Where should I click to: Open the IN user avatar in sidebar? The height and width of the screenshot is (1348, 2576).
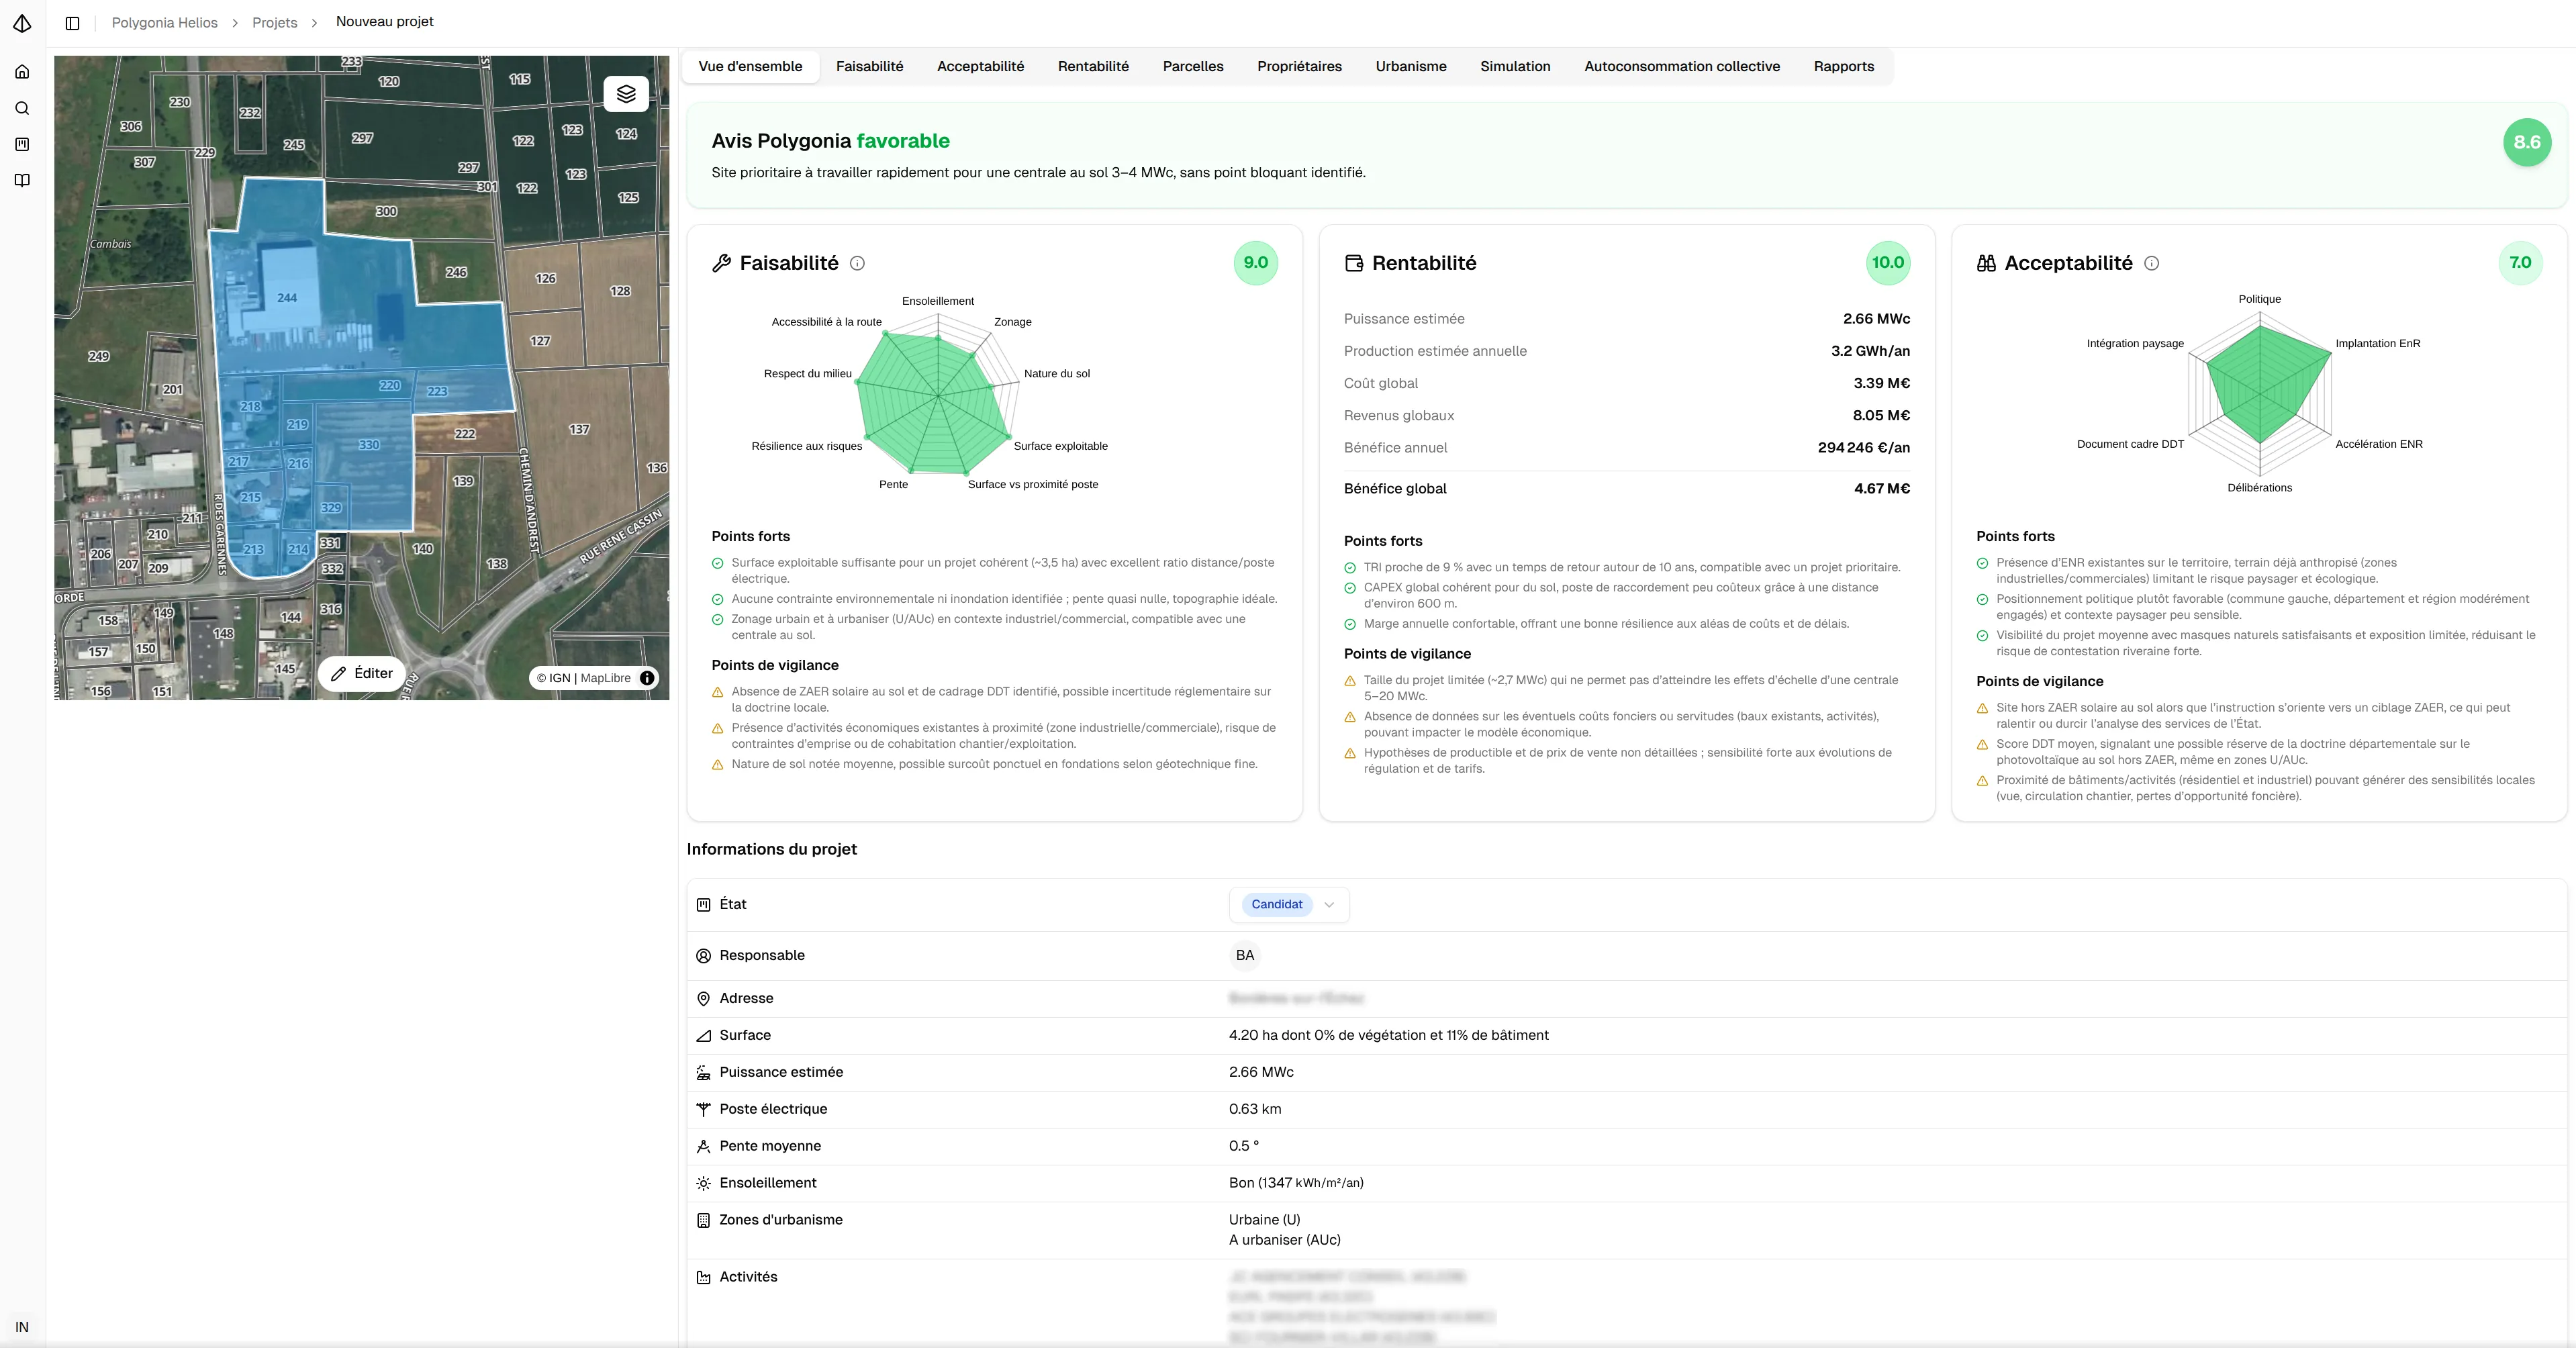pos(22,1327)
